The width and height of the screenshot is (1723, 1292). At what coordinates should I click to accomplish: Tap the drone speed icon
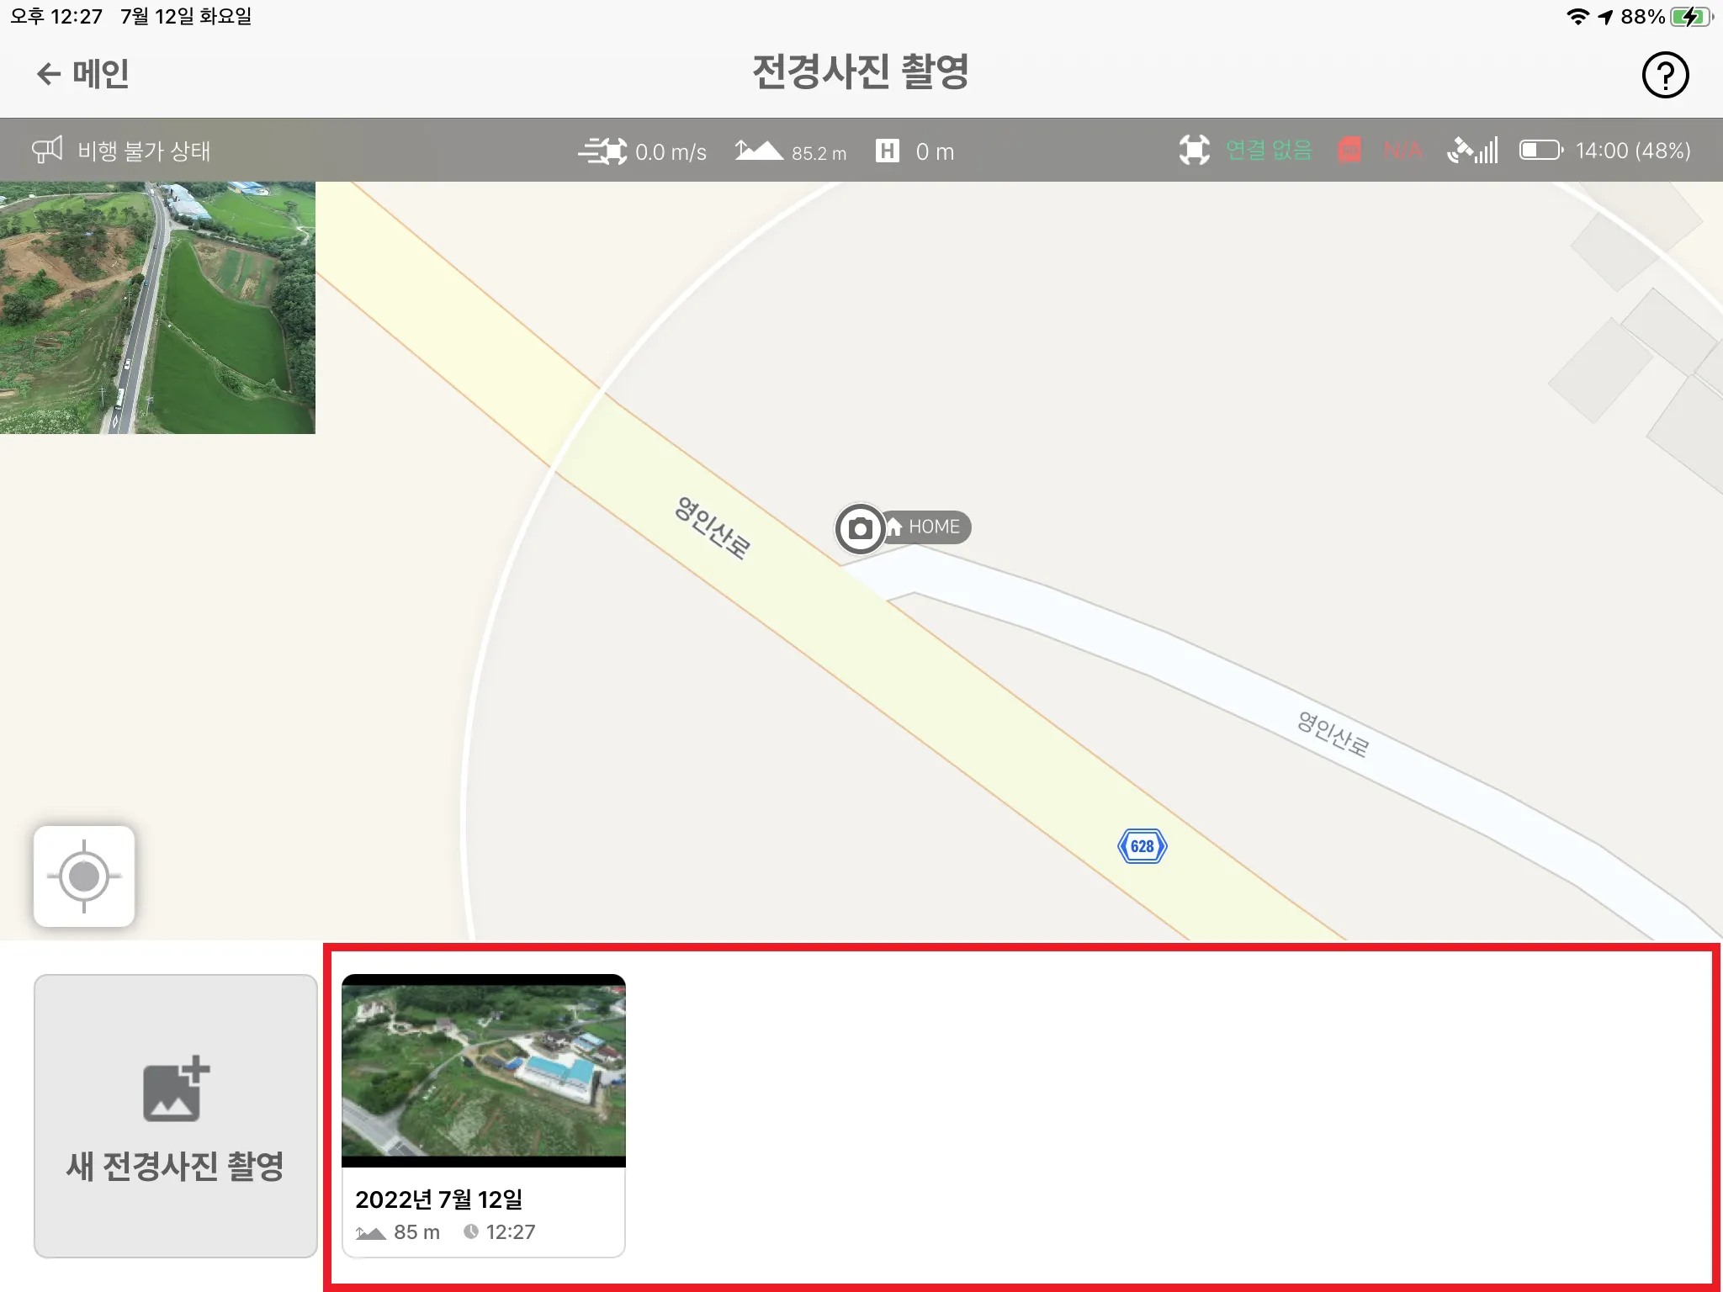point(602,151)
